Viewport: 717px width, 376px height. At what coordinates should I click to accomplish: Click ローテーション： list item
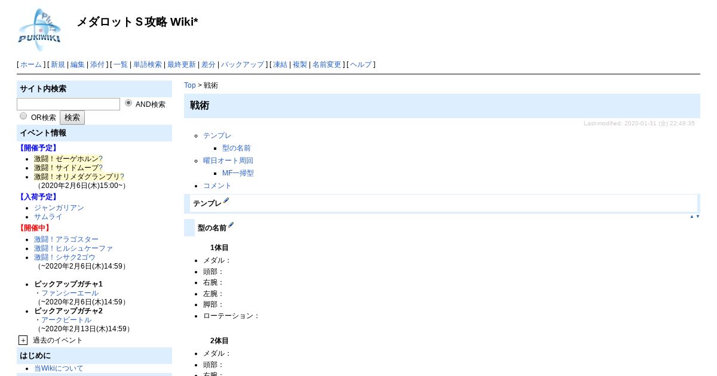click(231, 316)
